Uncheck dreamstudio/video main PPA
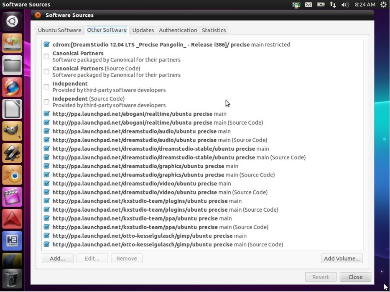The image size is (390, 292). tap(46, 184)
